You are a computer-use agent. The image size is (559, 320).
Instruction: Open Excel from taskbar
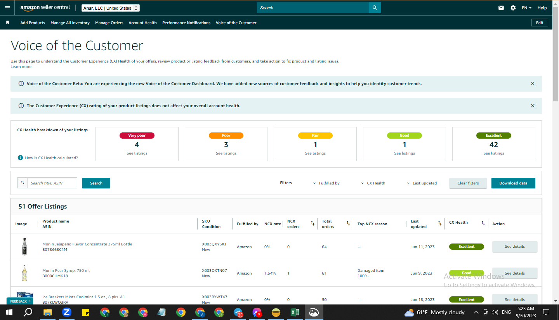click(x=295, y=312)
